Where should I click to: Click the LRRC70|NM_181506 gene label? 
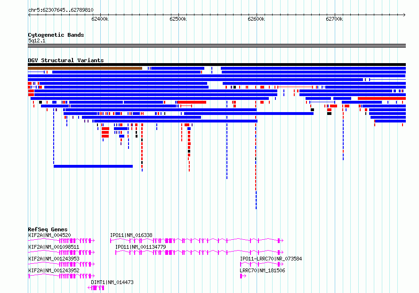click(262, 270)
